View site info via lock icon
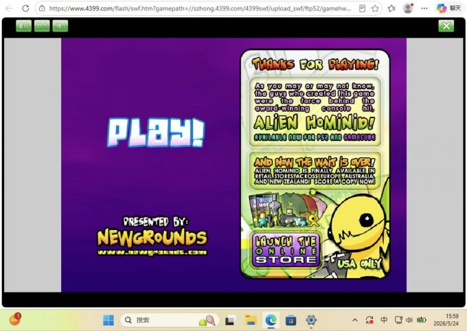The width and height of the screenshot is (467, 331). pyautogui.click(x=42, y=8)
